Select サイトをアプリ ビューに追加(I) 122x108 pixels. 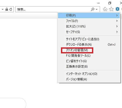coord(89,39)
